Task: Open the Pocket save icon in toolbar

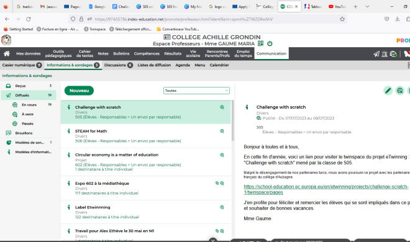Action: coord(387,19)
